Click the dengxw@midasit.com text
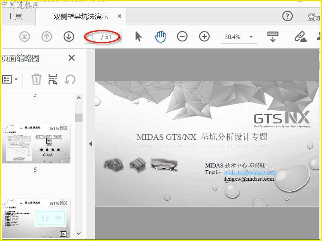322x241 pixels. (x=248, y=179)
